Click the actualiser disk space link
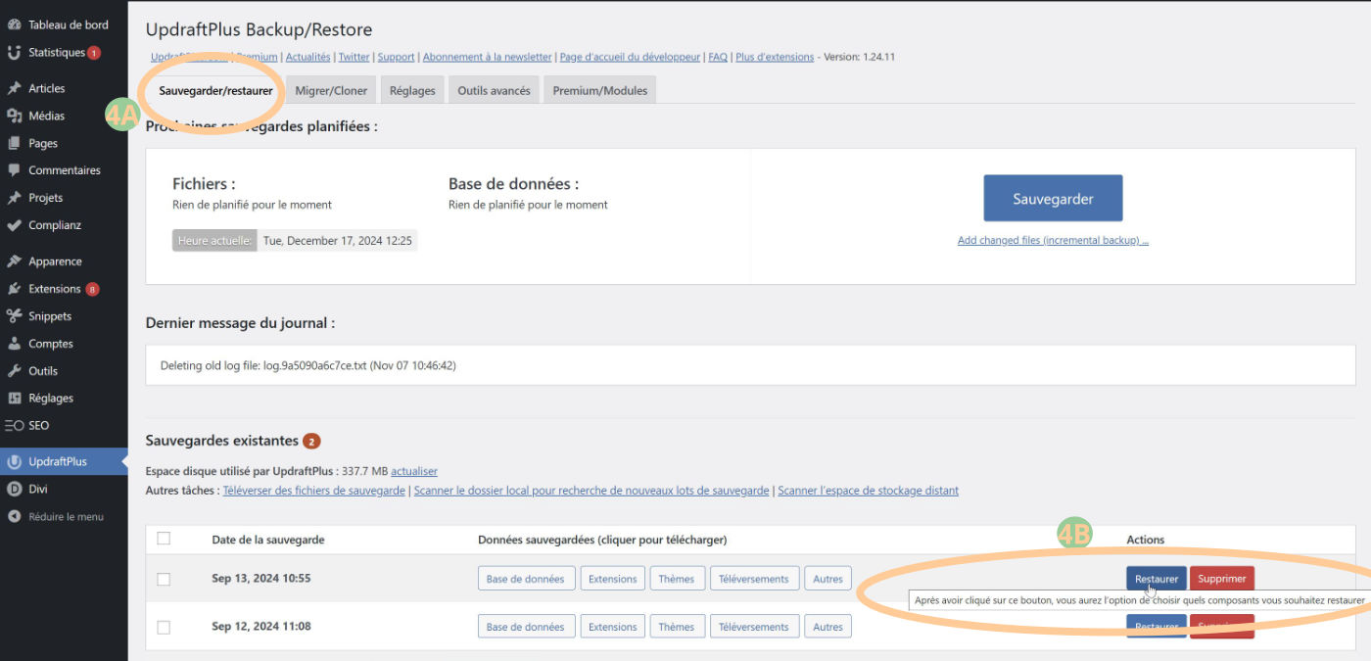Screen dimensions: 1371x661 point(414,471)
